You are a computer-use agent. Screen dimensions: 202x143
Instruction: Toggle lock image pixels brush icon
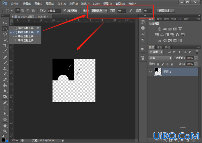click(163, 64)
